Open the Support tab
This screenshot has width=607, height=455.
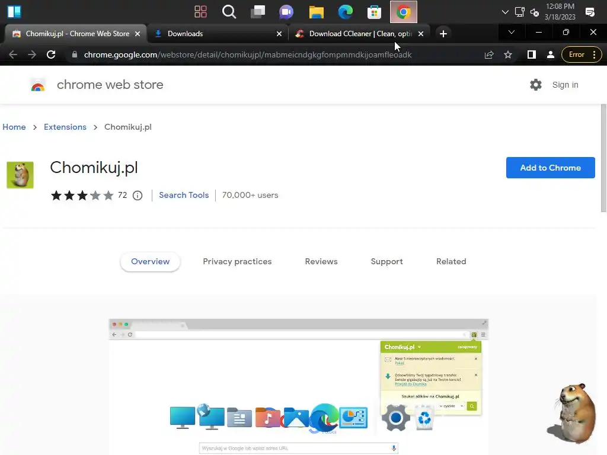pyautogui.click(x=386, y=261)
